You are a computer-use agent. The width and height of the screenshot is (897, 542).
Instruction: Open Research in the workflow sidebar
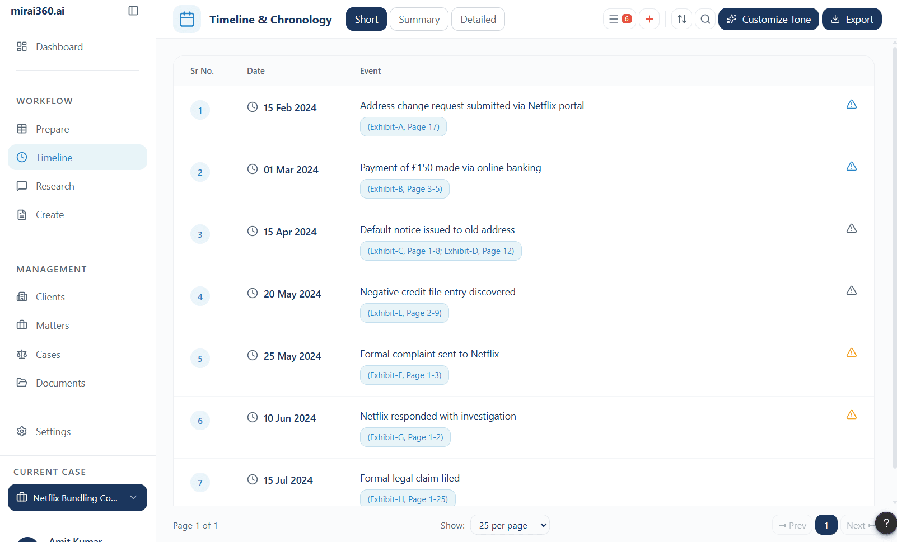click(55, 186)
